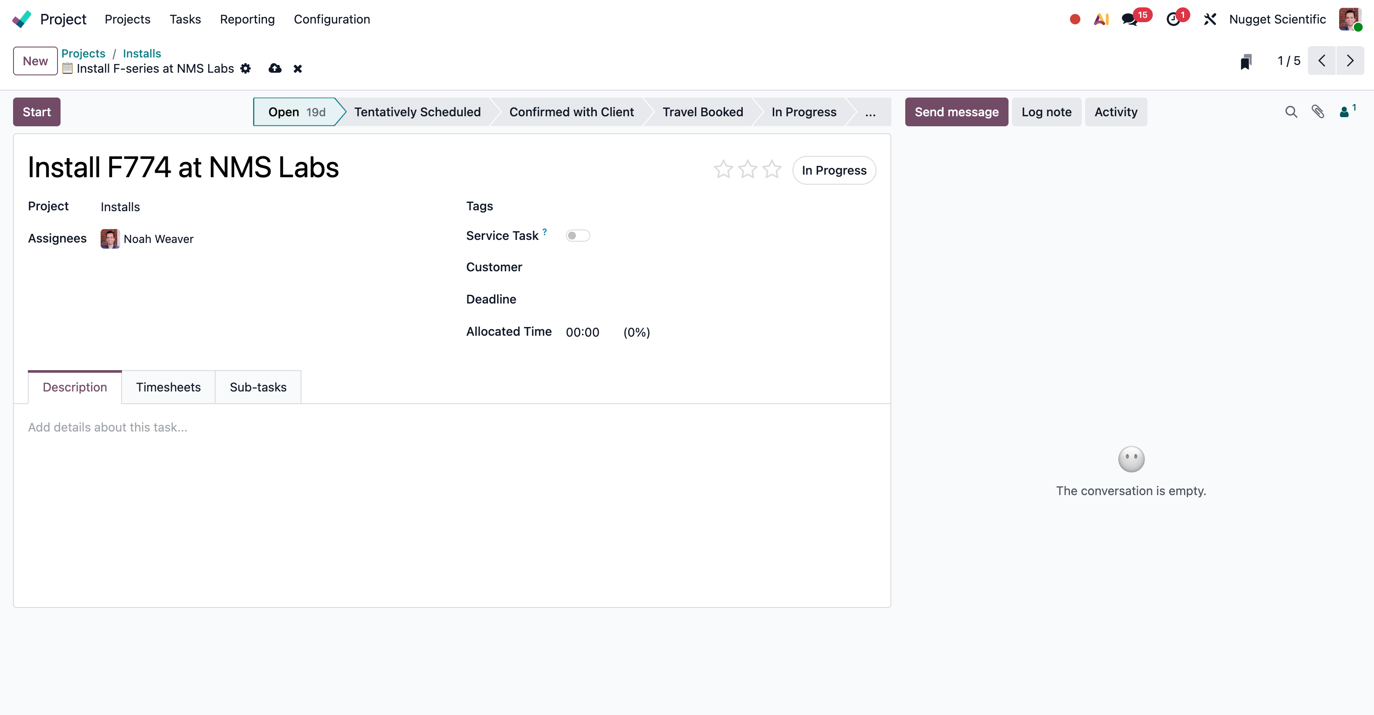Open the messaging inbox with 15 unread
1374x715 pixels.
tap(1129, 19)
